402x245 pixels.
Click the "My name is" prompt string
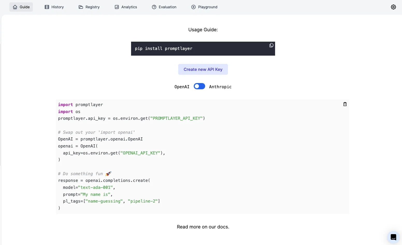[95, 195]
